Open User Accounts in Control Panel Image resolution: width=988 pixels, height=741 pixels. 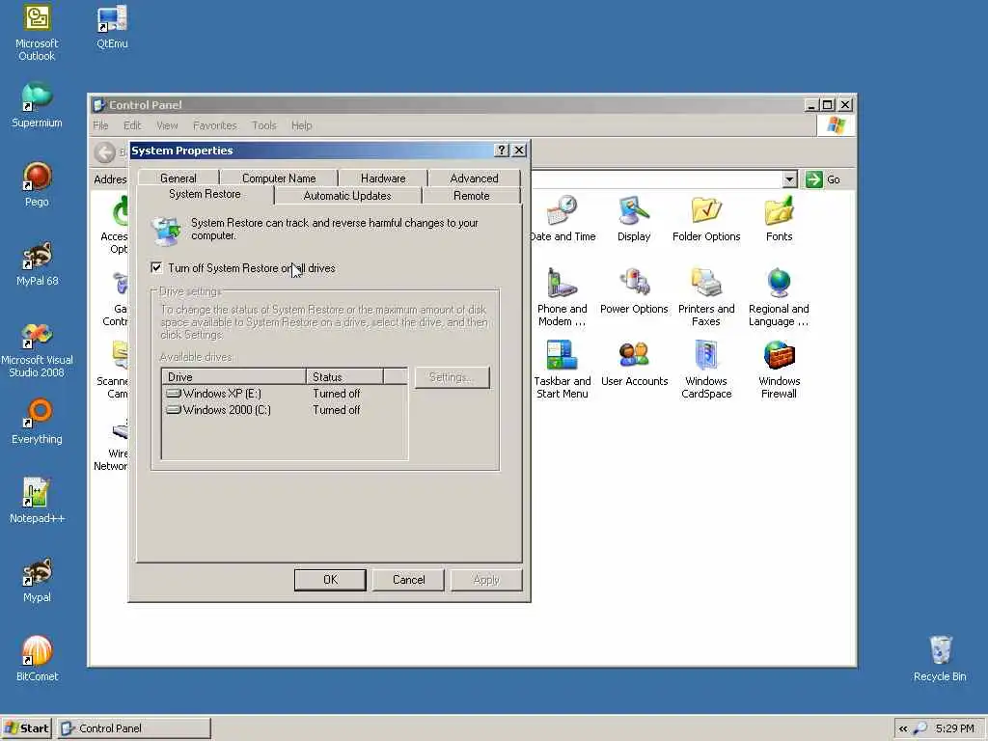coord(634,364)
